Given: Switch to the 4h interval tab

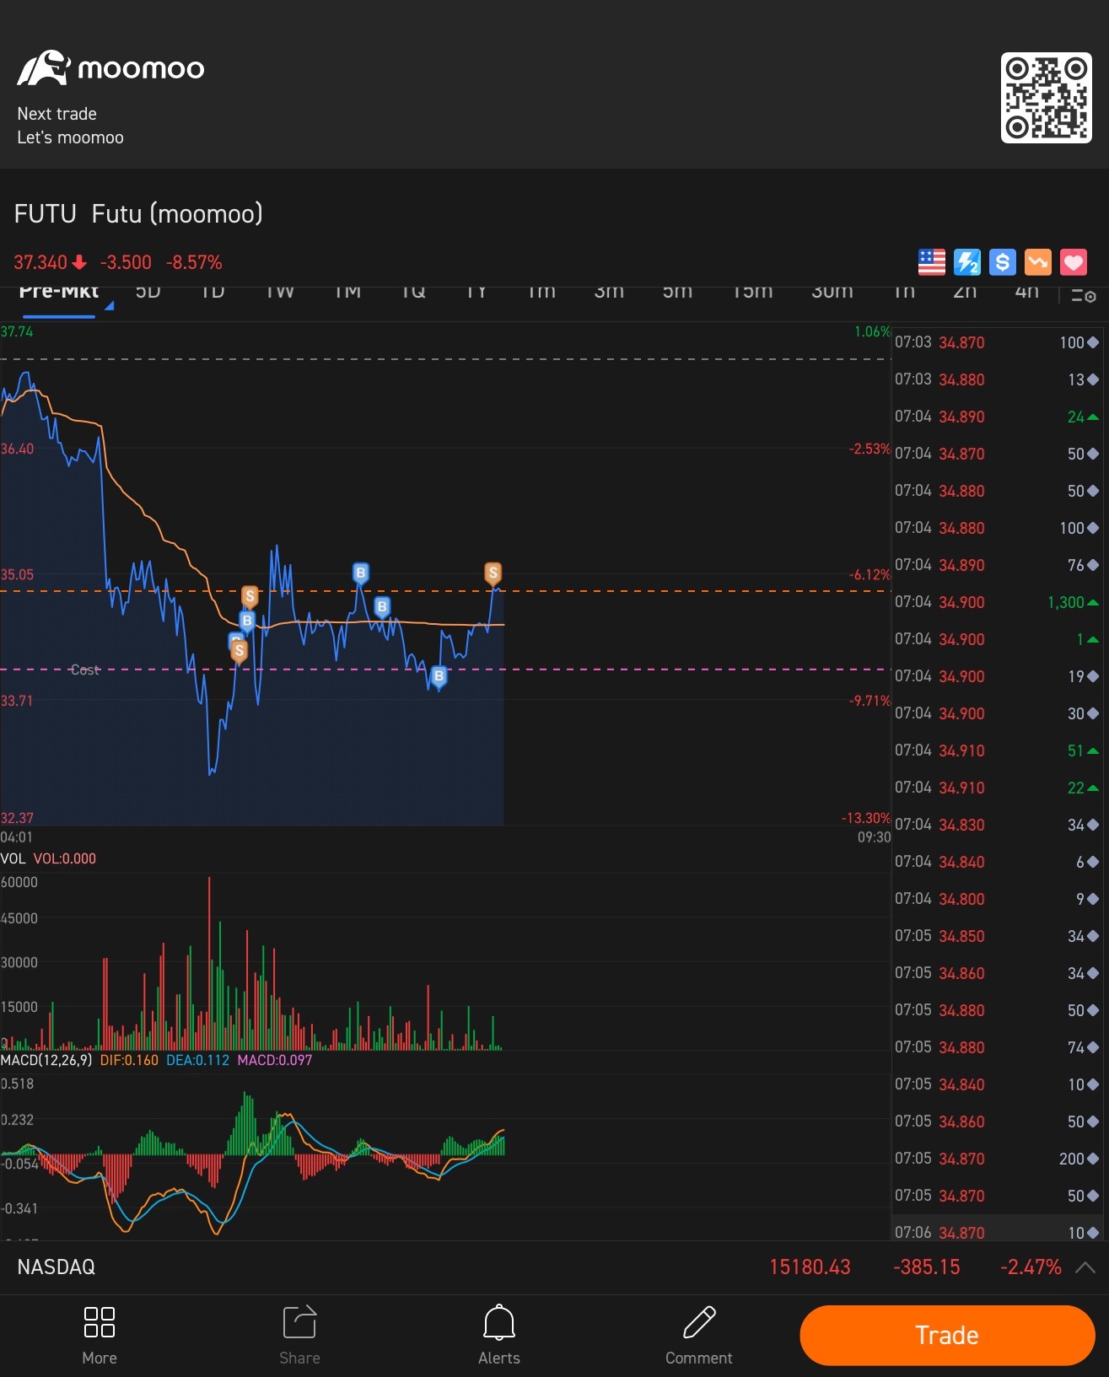Looking at the screenshot, I should (1026, 292).
